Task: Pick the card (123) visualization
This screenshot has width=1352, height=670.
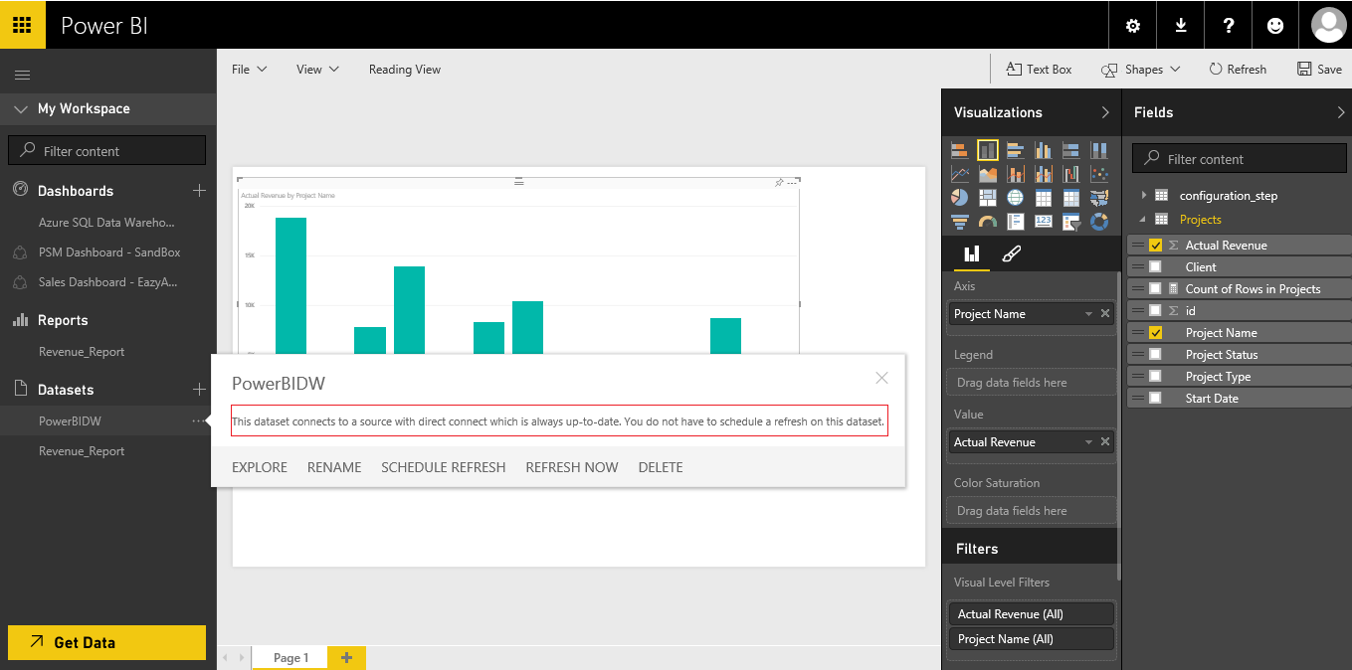Action: coord(1044,222)
